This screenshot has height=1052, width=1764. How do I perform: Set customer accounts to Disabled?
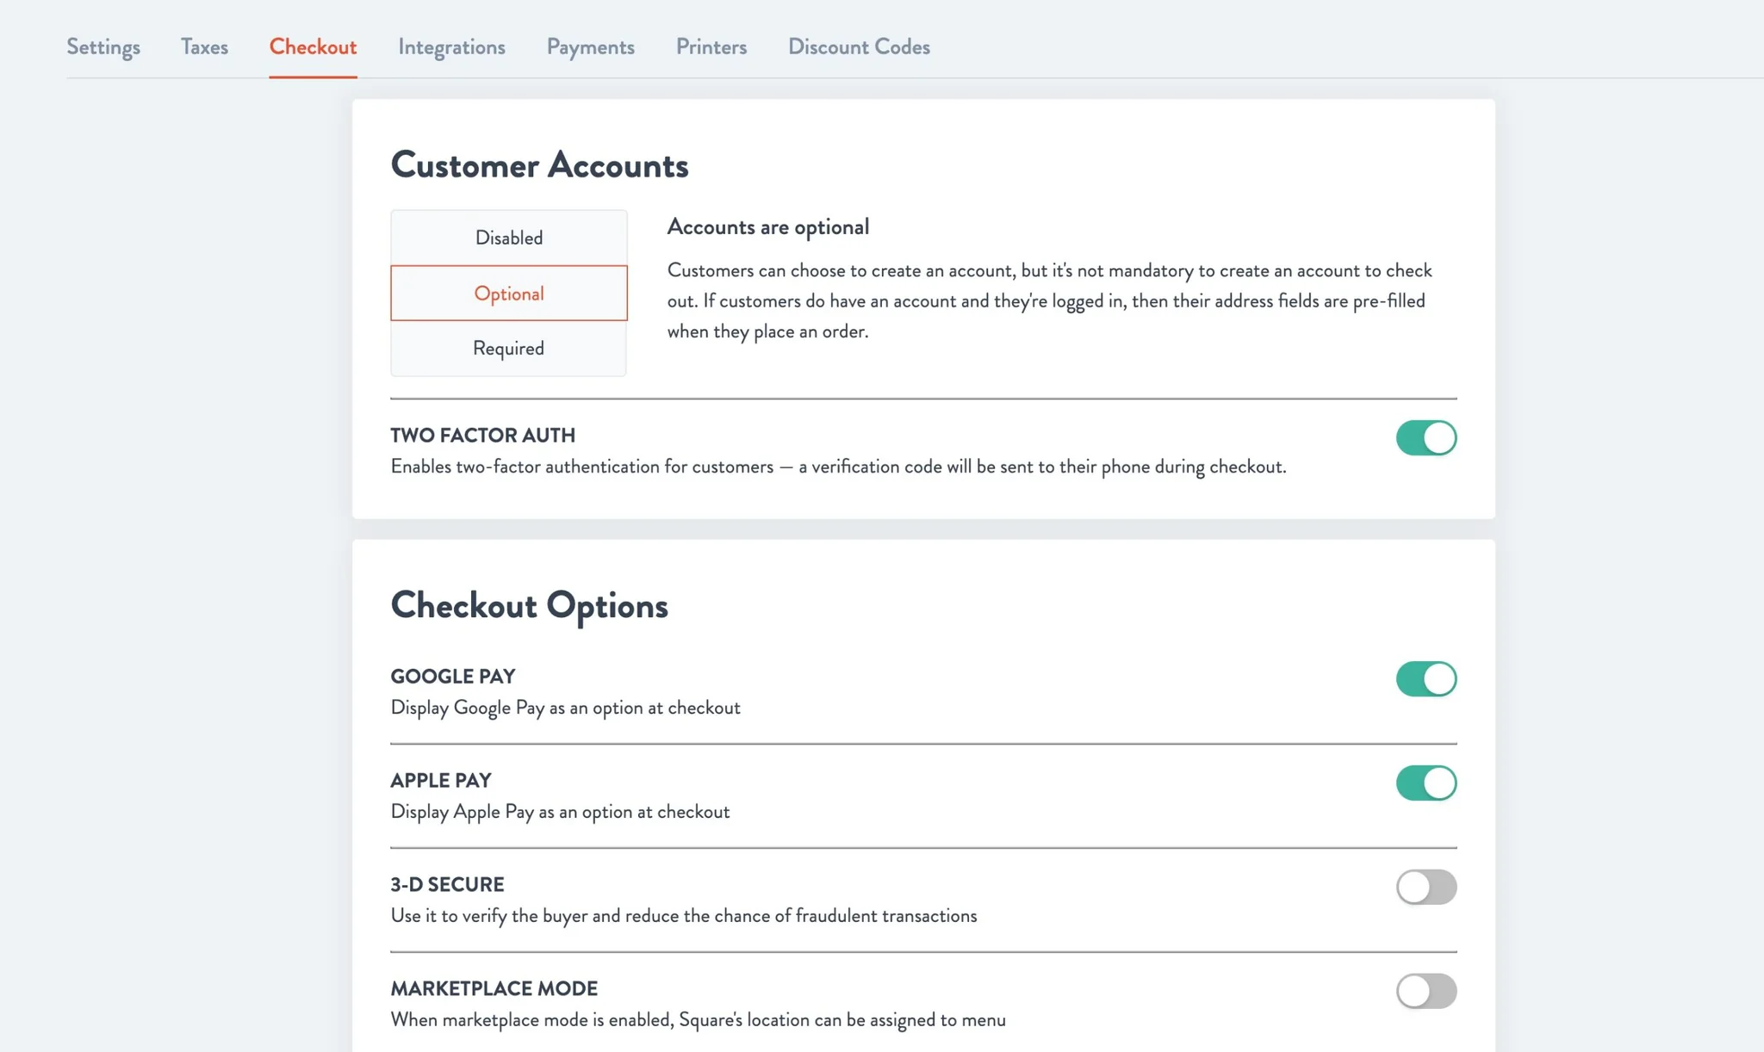coord(509,238)
